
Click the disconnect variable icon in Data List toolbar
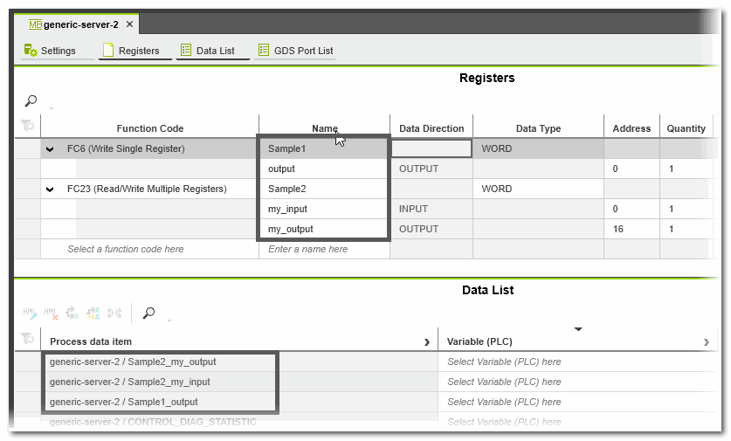(72, 313)
